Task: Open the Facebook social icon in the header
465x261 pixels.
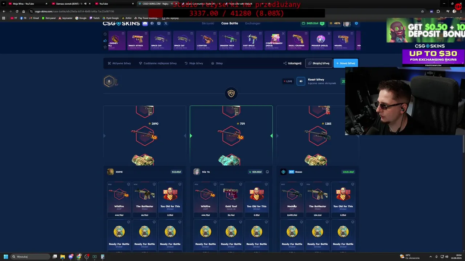Action: [x=152, y=23]
